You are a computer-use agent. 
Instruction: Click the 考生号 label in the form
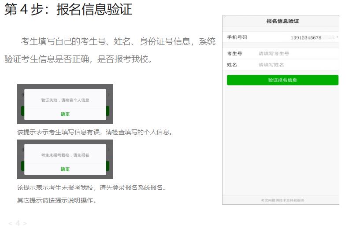[234, 54]
